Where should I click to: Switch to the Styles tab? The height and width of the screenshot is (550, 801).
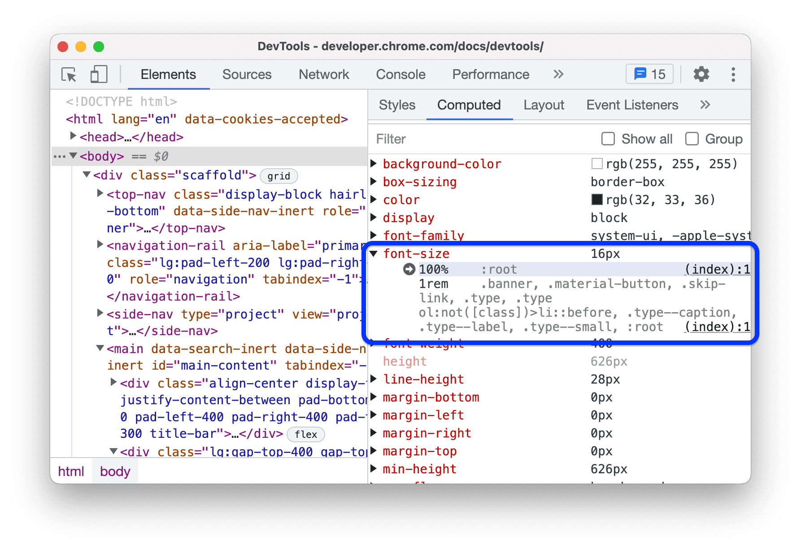[396, 105]
